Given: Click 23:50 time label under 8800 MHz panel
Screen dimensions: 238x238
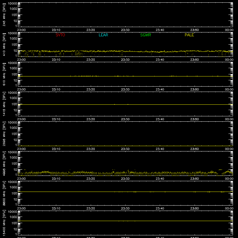Looking at the screenshot, I should click(195, 209).
